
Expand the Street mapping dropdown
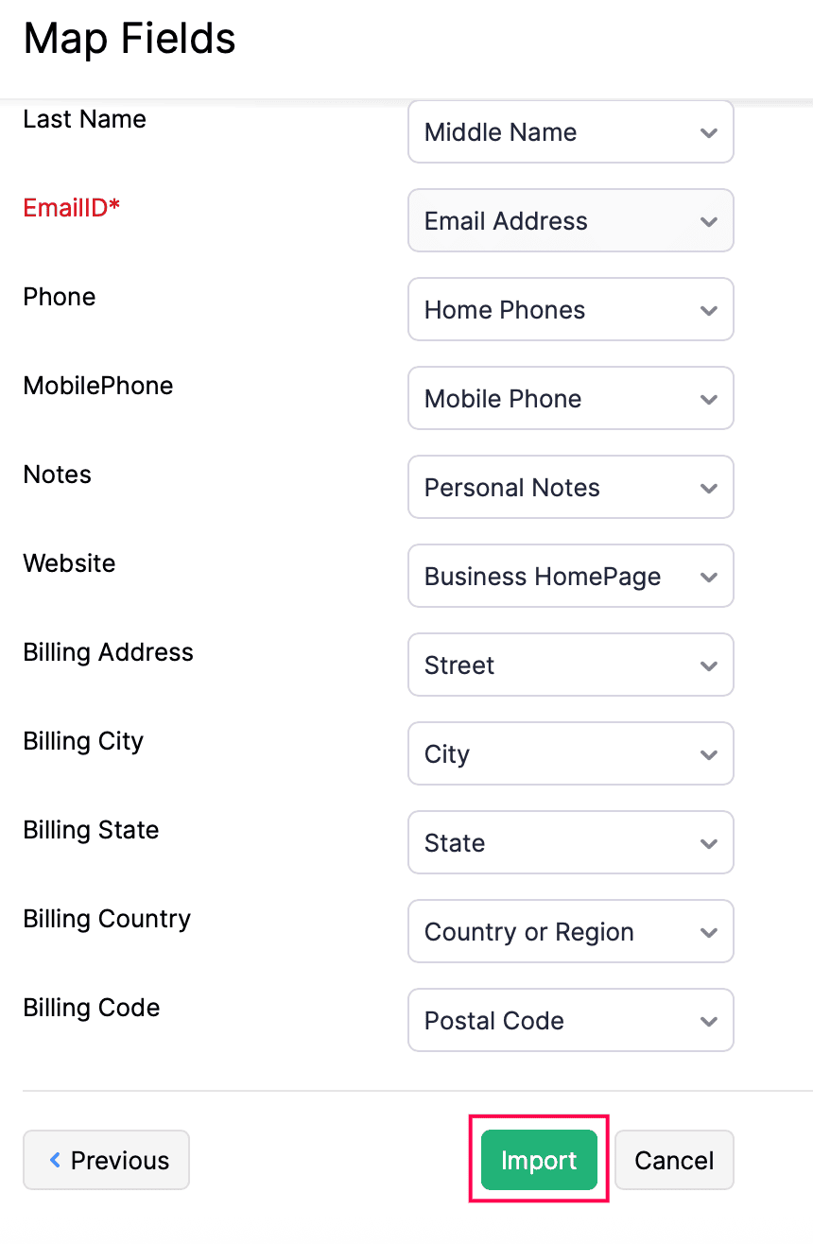click(x=570, y=665)
